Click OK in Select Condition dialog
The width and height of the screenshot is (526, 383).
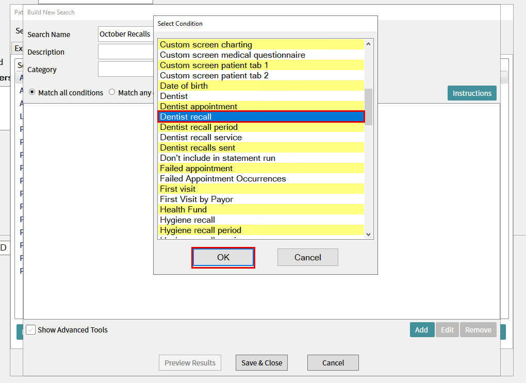223,258
